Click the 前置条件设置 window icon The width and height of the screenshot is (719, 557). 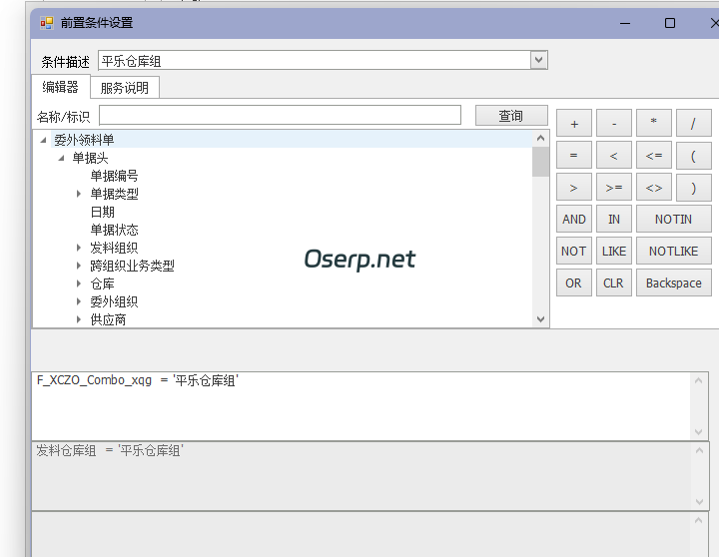(46, 23)
